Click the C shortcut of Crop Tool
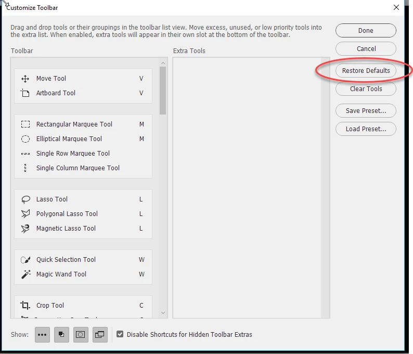This screenshot has width=413, height=354. 141,306
